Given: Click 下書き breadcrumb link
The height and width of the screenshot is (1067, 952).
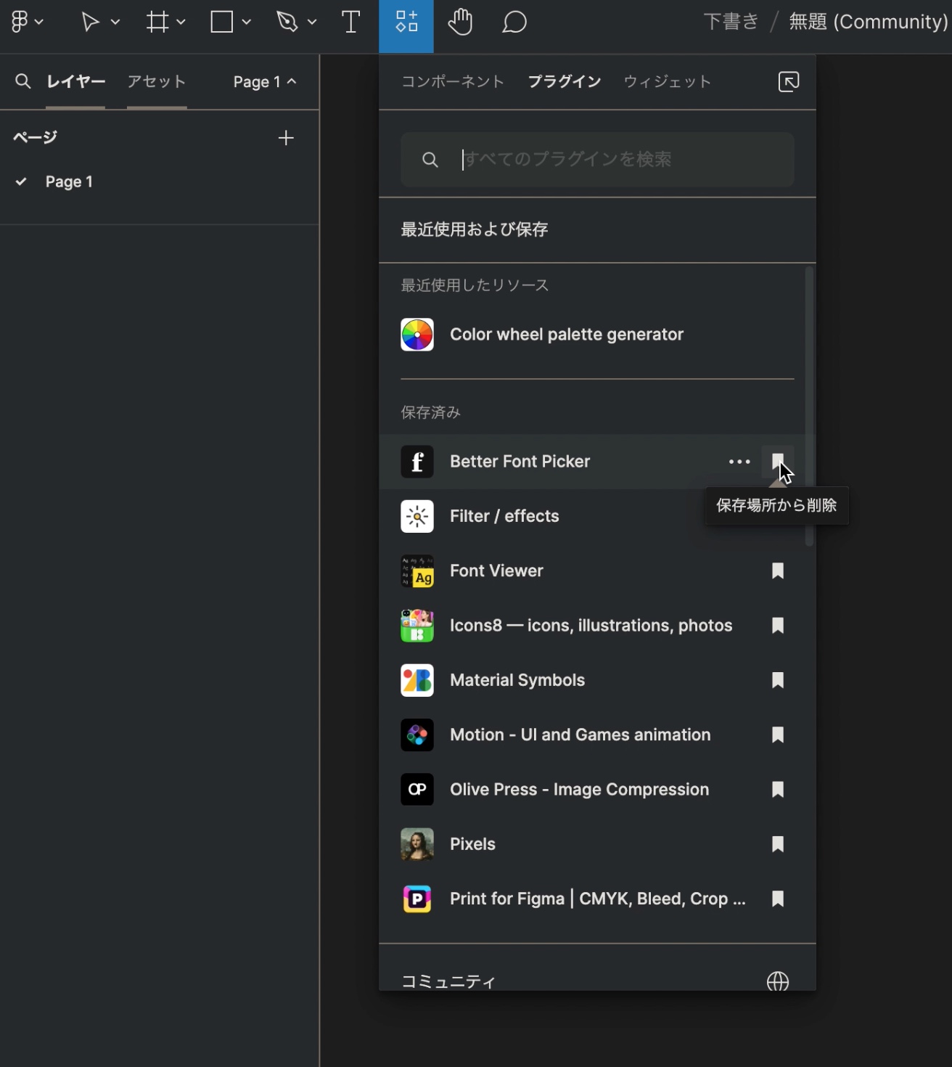Looking at the screenshot, I should pyautogui.click(x=731, y=22).
